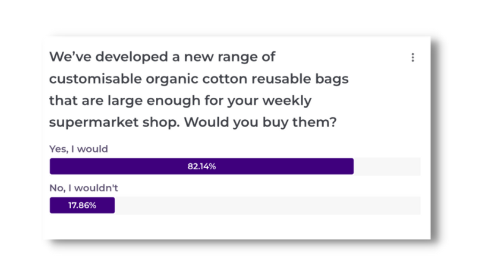Click the word "reusable" in the question
The image size is (489, 275).
click(281, 79)
